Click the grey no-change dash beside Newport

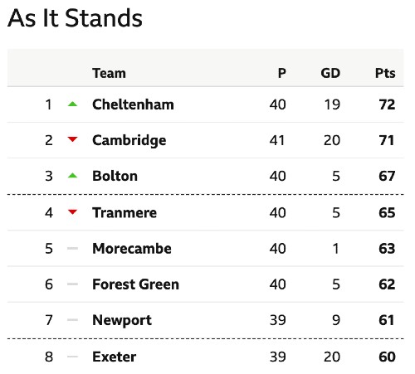[72, 320]
